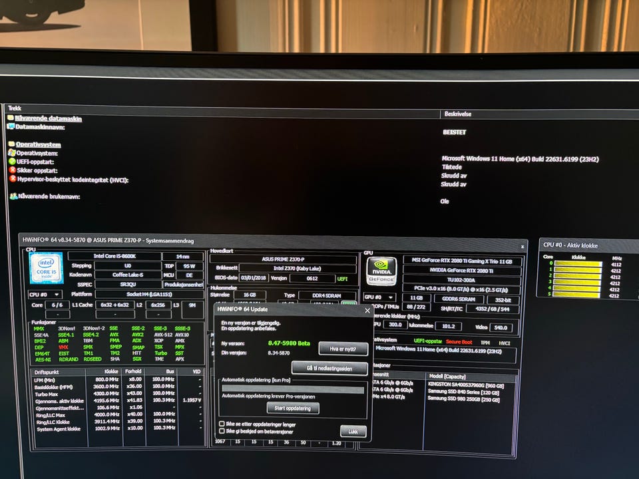Click the green check icon beside UEFI-oppstart
The image size is (639, 479).
[12, 161]
